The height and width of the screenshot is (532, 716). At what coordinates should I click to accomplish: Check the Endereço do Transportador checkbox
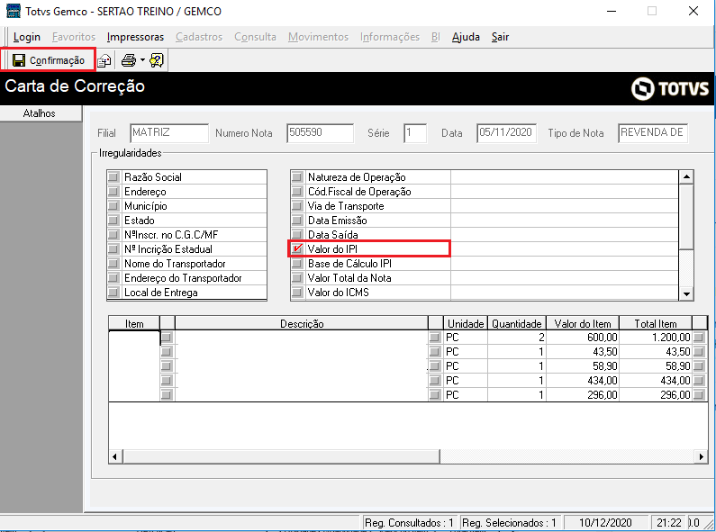[x=113, y=278]
